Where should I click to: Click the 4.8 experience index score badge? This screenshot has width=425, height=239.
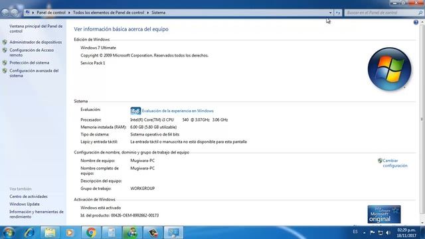(x=135, y=111)
